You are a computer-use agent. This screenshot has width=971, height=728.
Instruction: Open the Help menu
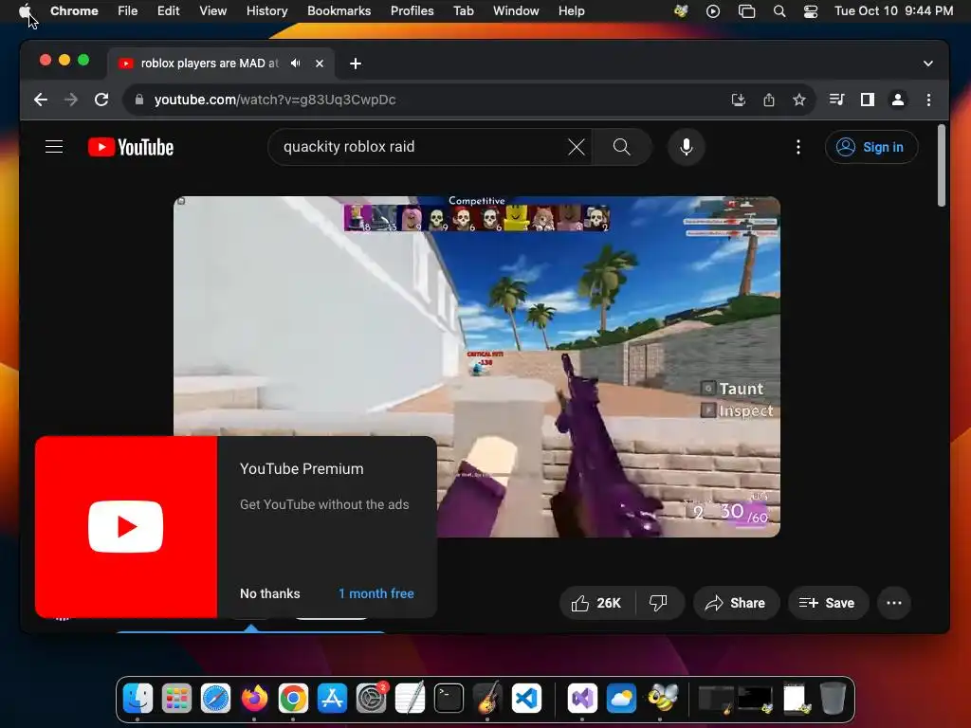[571, 10]
